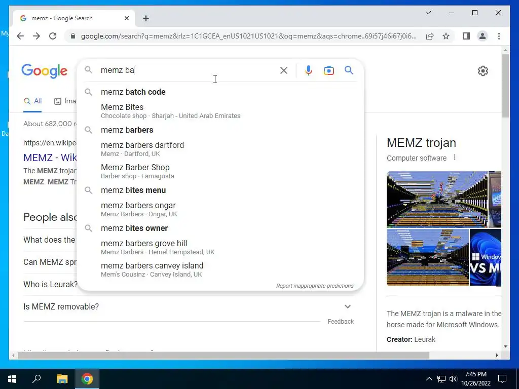Show hidden system tray icons

429,379
